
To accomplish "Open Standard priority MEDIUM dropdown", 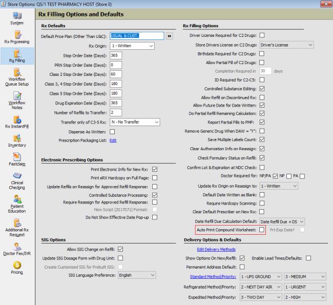I will click(305, 277).
